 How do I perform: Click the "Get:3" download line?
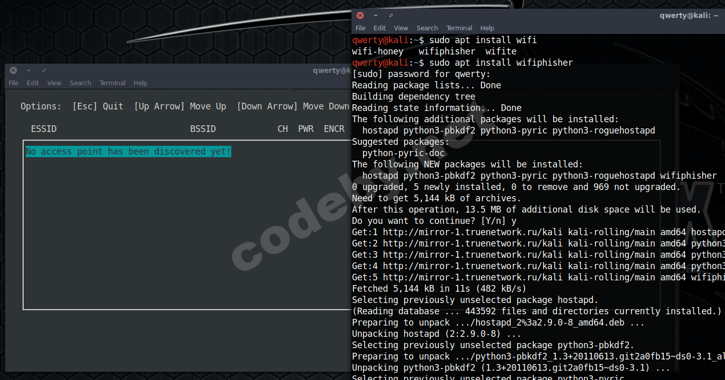[538, 255]
